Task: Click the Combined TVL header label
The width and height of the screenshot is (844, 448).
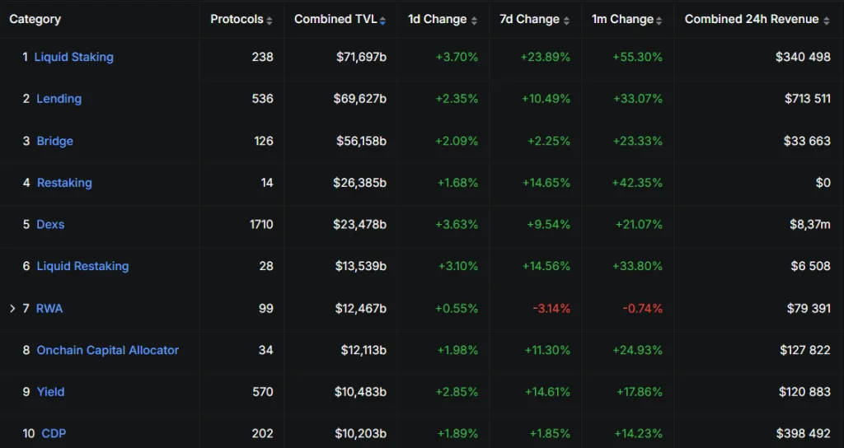Action: click(335, 19)
